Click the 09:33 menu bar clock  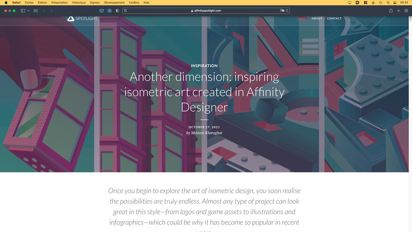404,3
